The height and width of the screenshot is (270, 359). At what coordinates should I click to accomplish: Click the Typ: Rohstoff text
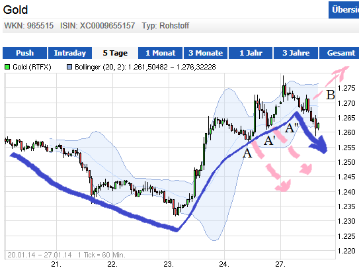click(165, 26)
